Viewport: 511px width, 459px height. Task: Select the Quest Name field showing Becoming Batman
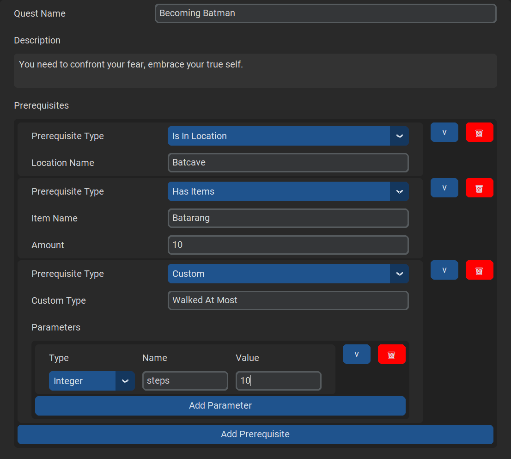coord(325,13)
